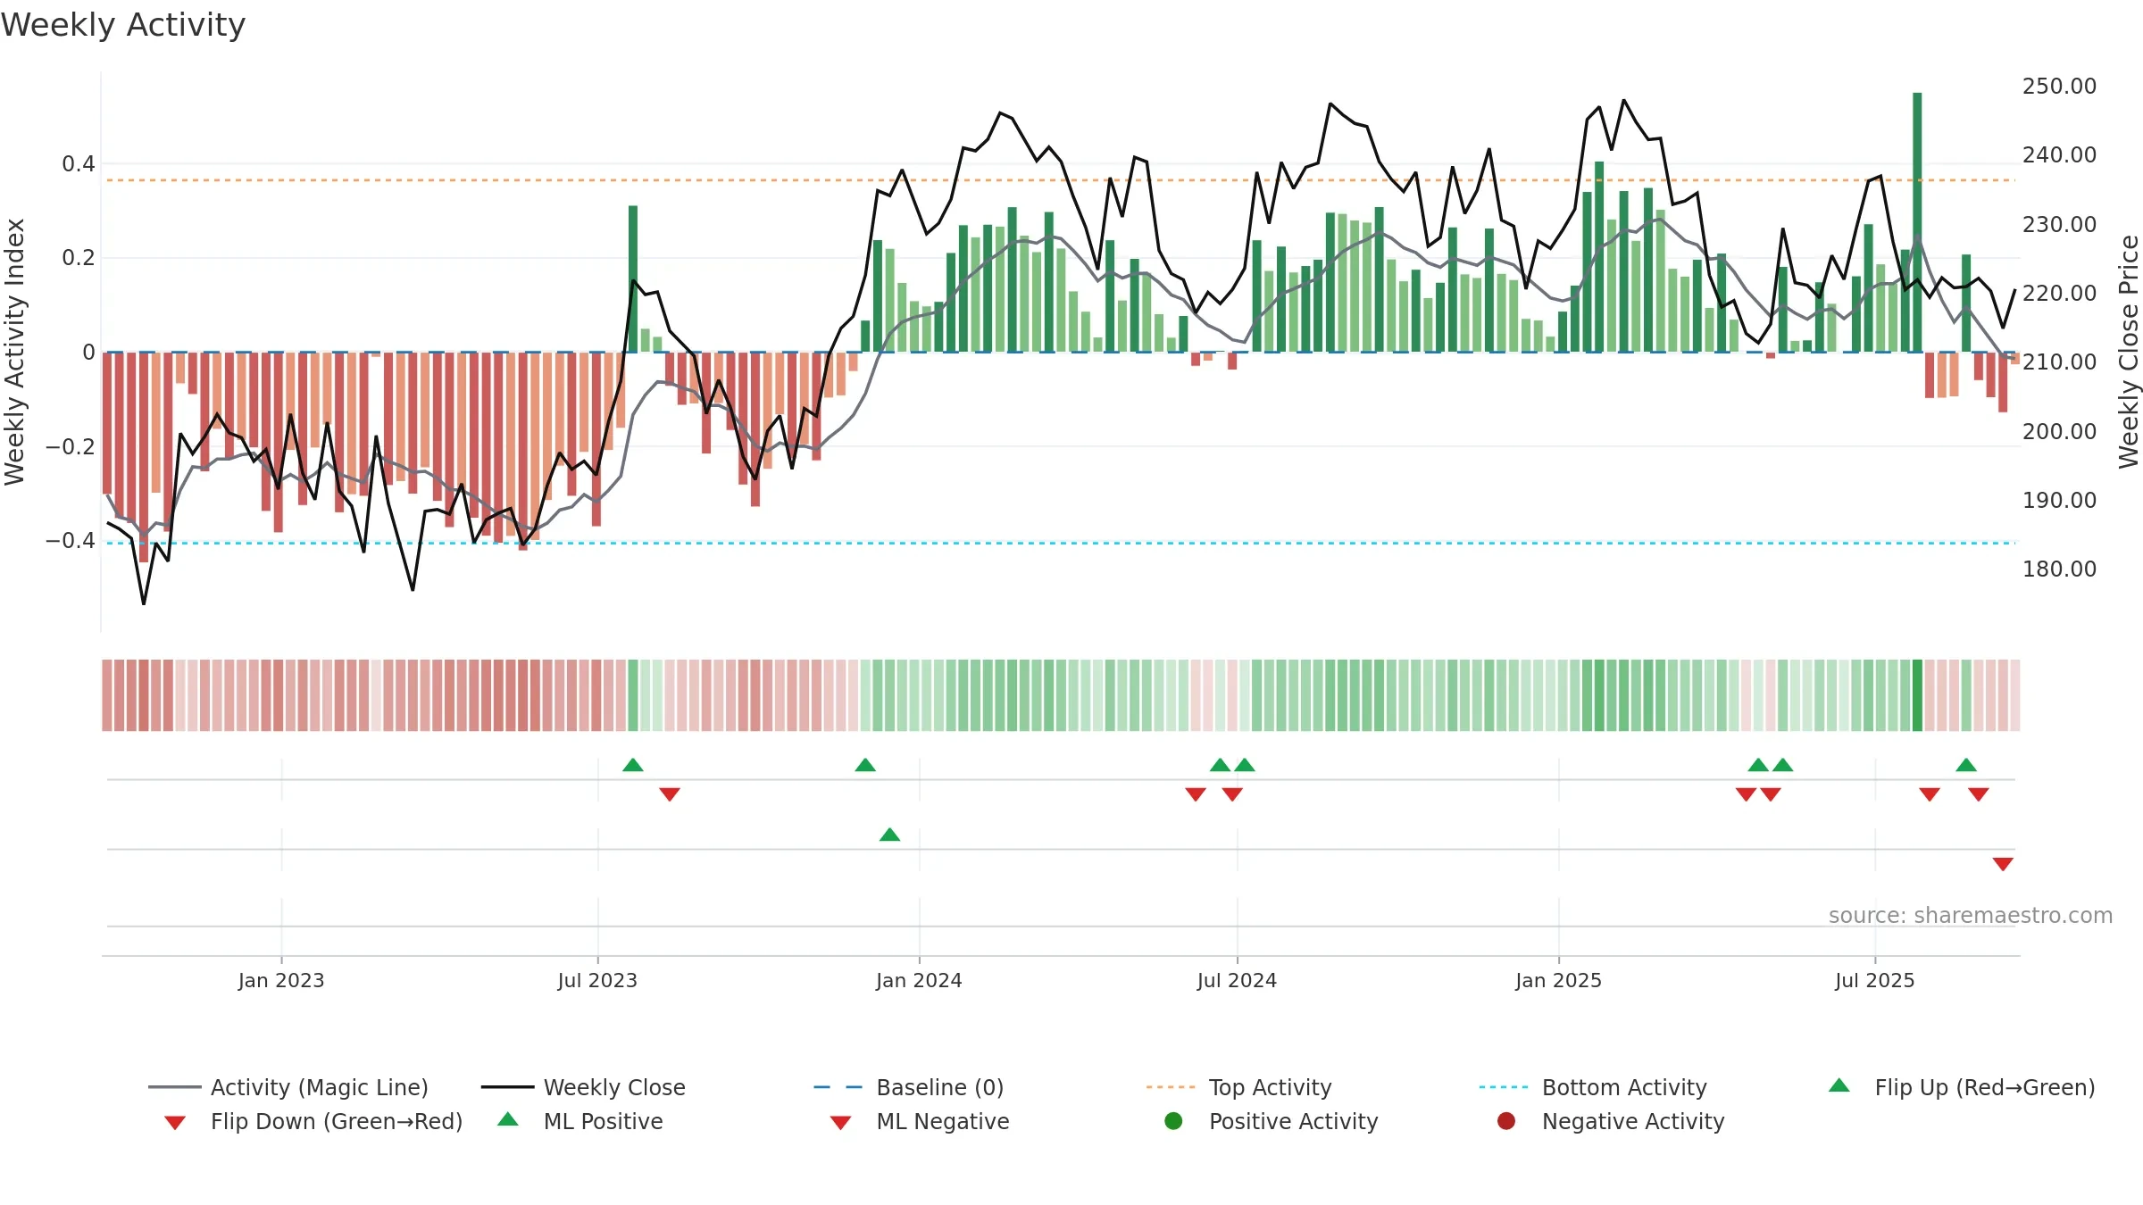
Task: Click the last flip-down red triangle in 2025
Action: (1979, 794)
